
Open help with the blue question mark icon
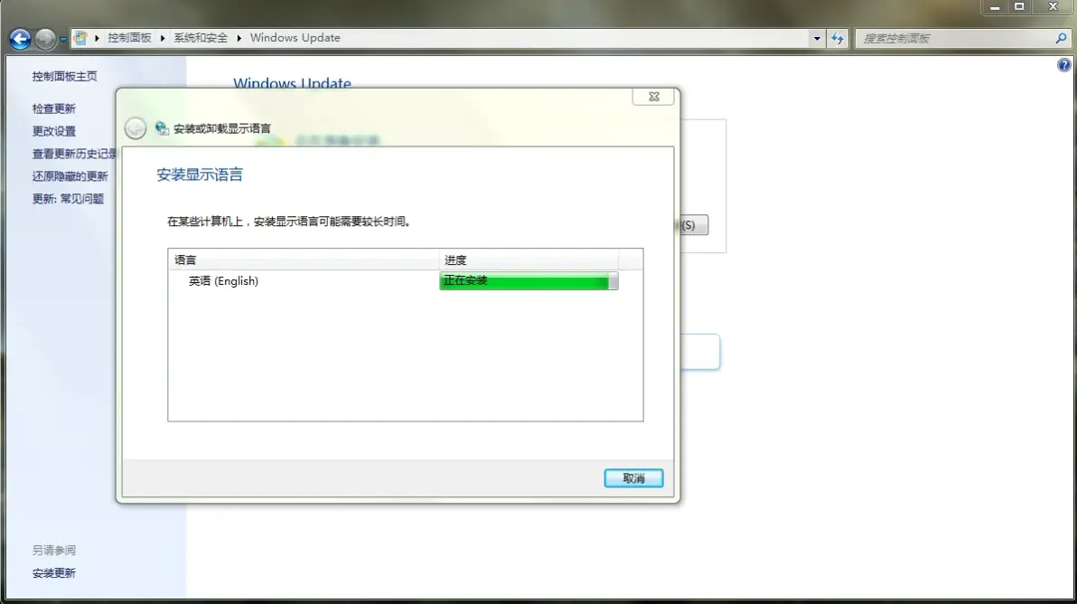coord(1064,65)
